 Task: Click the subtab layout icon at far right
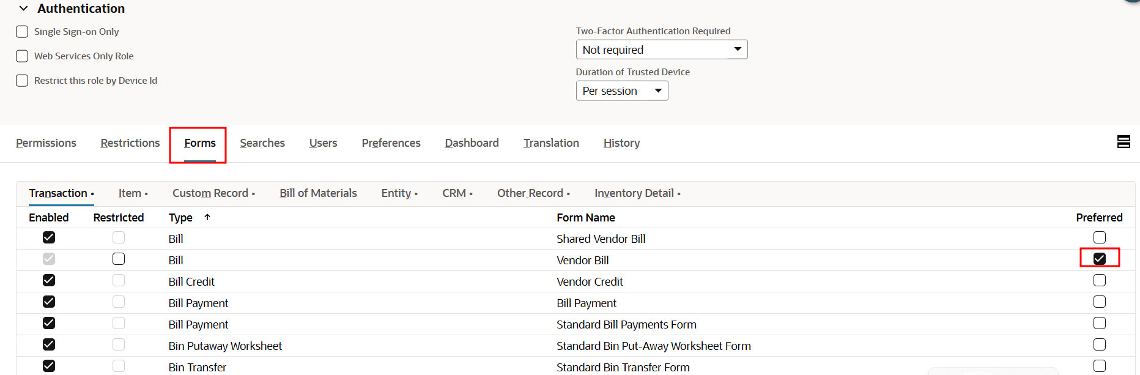pos(1123,142)
